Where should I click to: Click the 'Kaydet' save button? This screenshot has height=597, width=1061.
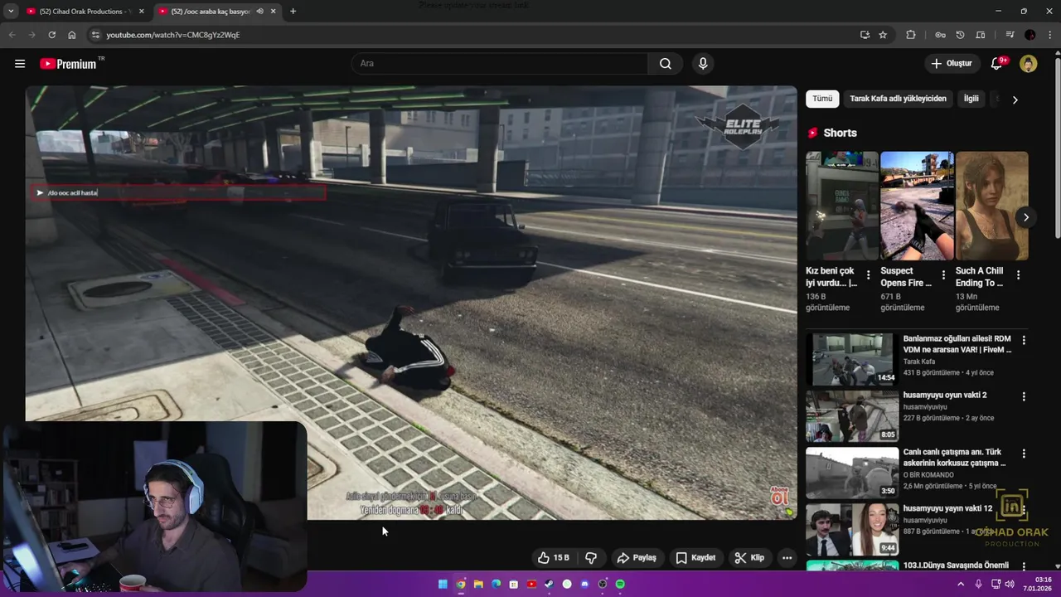click(x=695, y=558)
